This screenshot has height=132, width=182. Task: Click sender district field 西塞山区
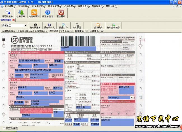(x=56, y=66)
